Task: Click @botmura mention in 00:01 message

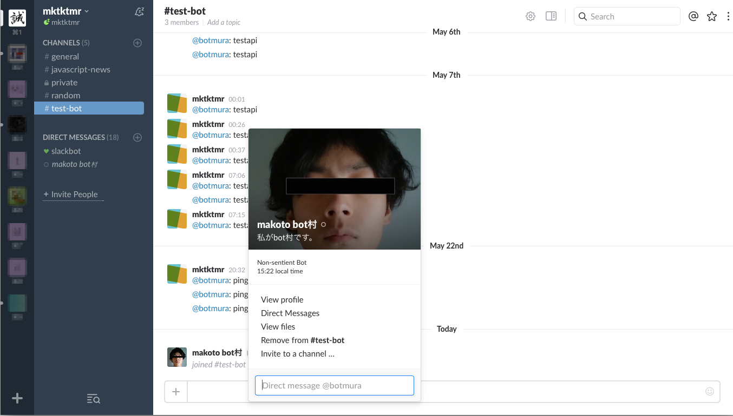Action: click(211, 109)
